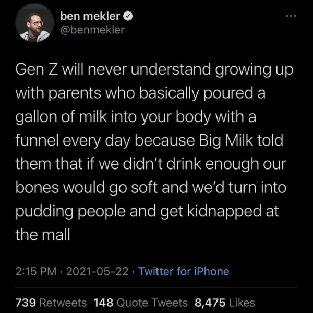View the 8,475 Likes list
This screenshot has width=313, height=313.
(225, 303)
